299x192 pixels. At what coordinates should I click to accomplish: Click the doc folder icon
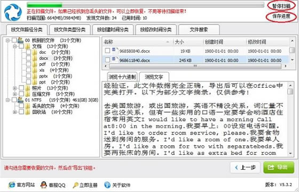(35, 52)
